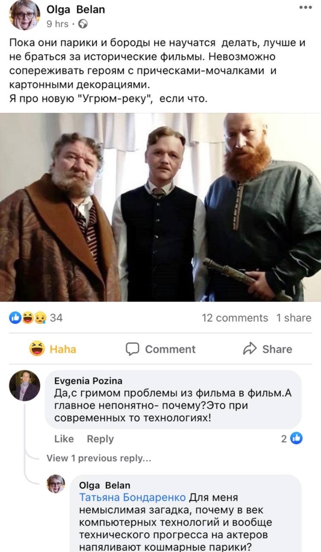Open the three-dot post options menu
Viewport: 321px width, 552px height.
pyautogui.click(x=305, y=8)
